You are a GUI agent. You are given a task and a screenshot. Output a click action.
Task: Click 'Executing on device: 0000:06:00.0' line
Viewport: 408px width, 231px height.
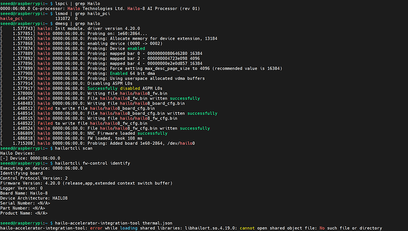[41, 168]
